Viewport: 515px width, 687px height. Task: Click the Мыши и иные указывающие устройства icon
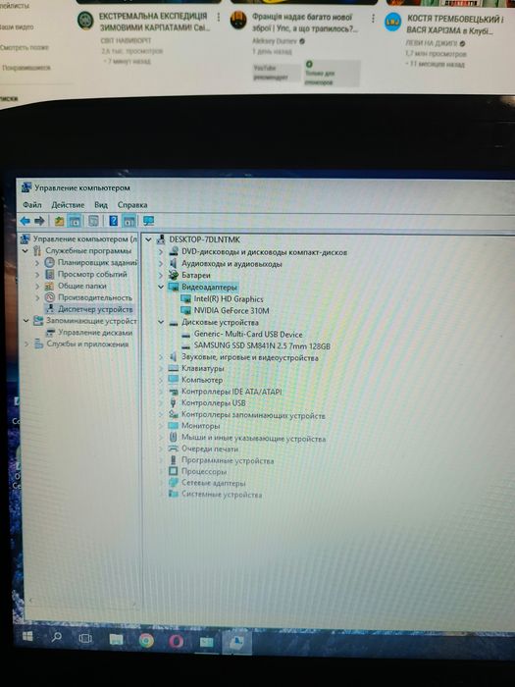click(174, 438)
